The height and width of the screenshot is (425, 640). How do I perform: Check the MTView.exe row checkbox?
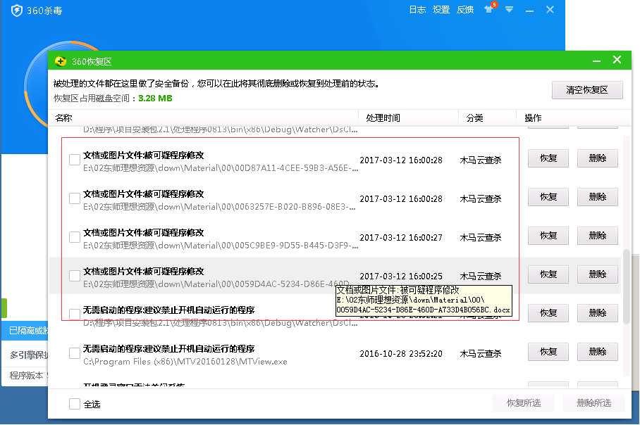74,353
